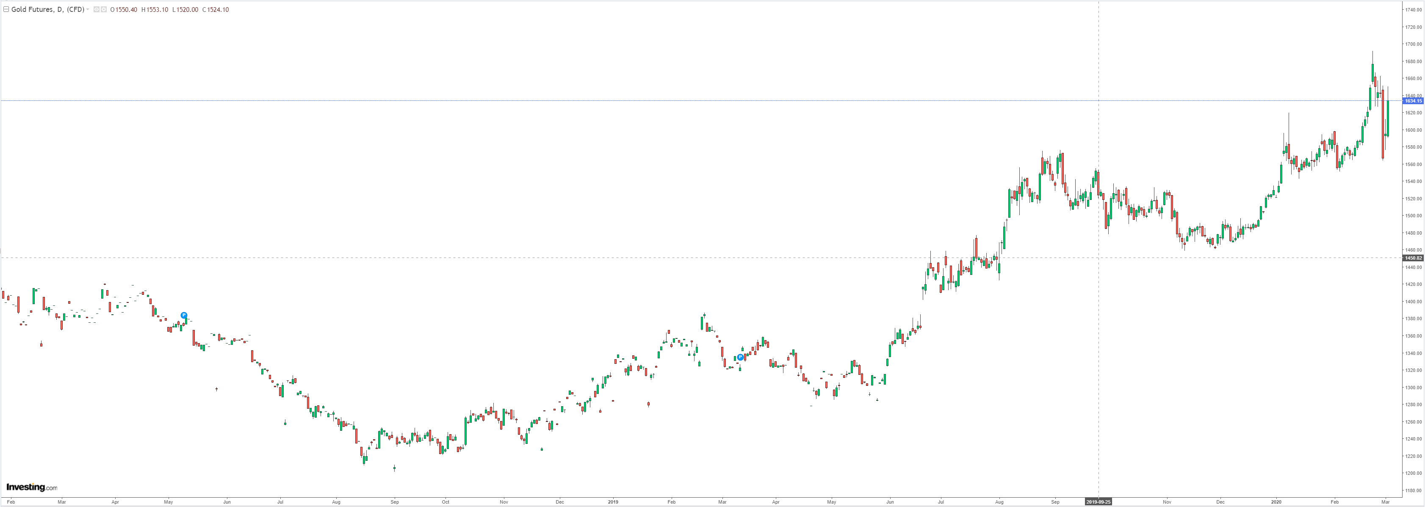Click the 2019-09-25 date label on time axis
This screenshot has width=1425, height=507.
1098,502
